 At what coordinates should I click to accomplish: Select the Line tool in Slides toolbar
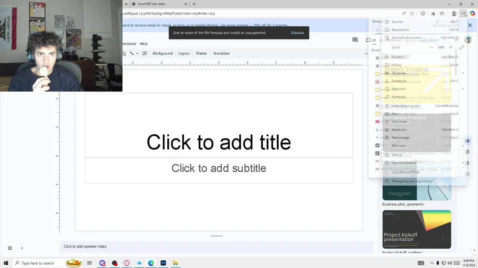coord(131,53)
